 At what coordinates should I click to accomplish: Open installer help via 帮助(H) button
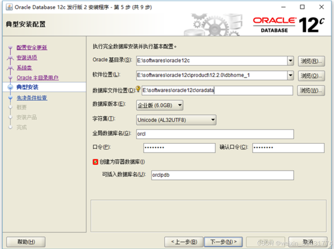25,242
